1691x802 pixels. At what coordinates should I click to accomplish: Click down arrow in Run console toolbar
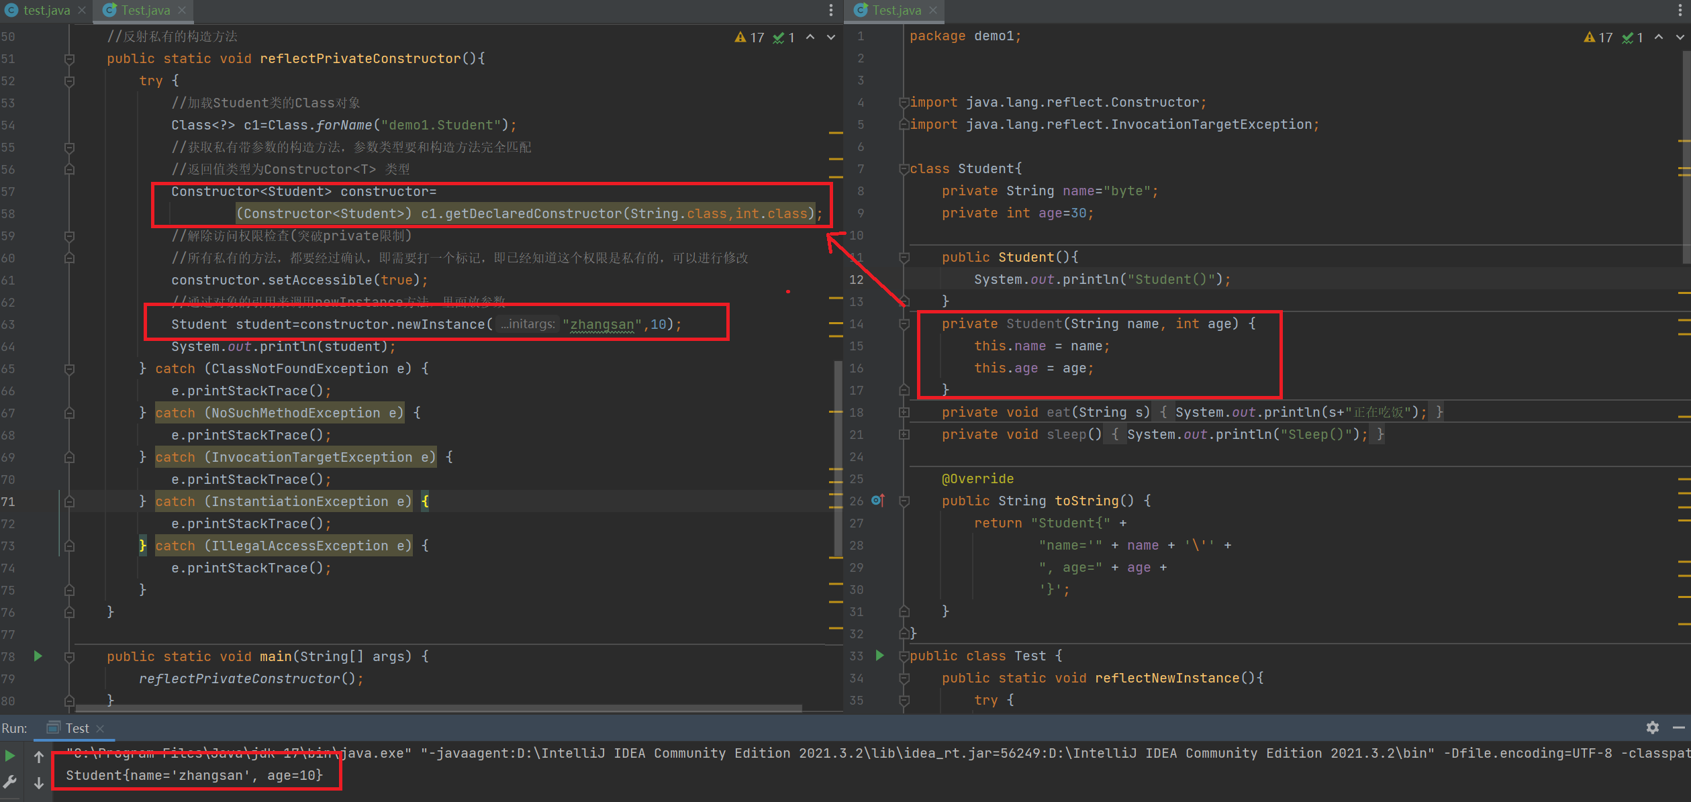pyautogui.click(x=39, y=783)
